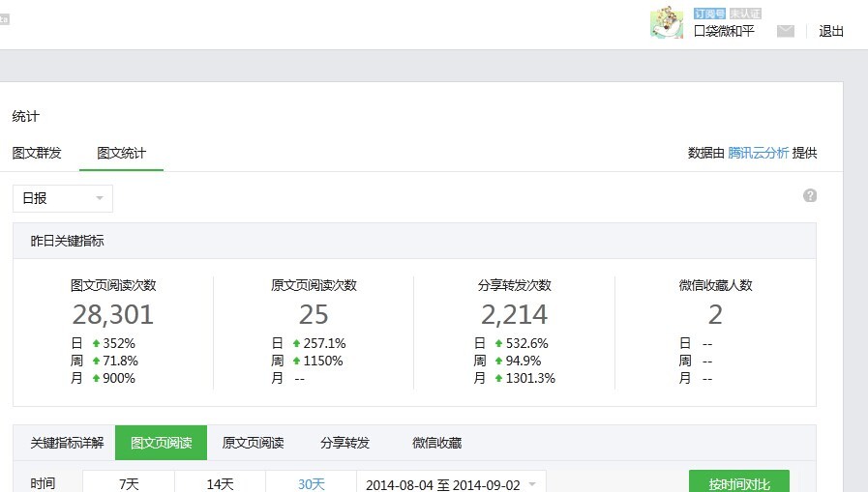This screenshot has height=492, width=868.
Task: Choose the 30天 time range
Action: tap(312, 483)
